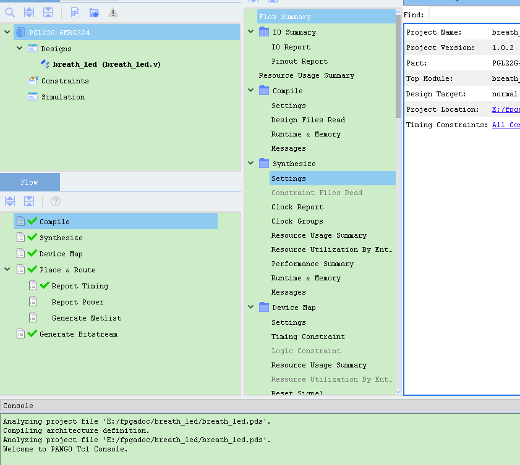Click the IO Summary folder icon
520x465 pixels.
[x=264, y=31]
